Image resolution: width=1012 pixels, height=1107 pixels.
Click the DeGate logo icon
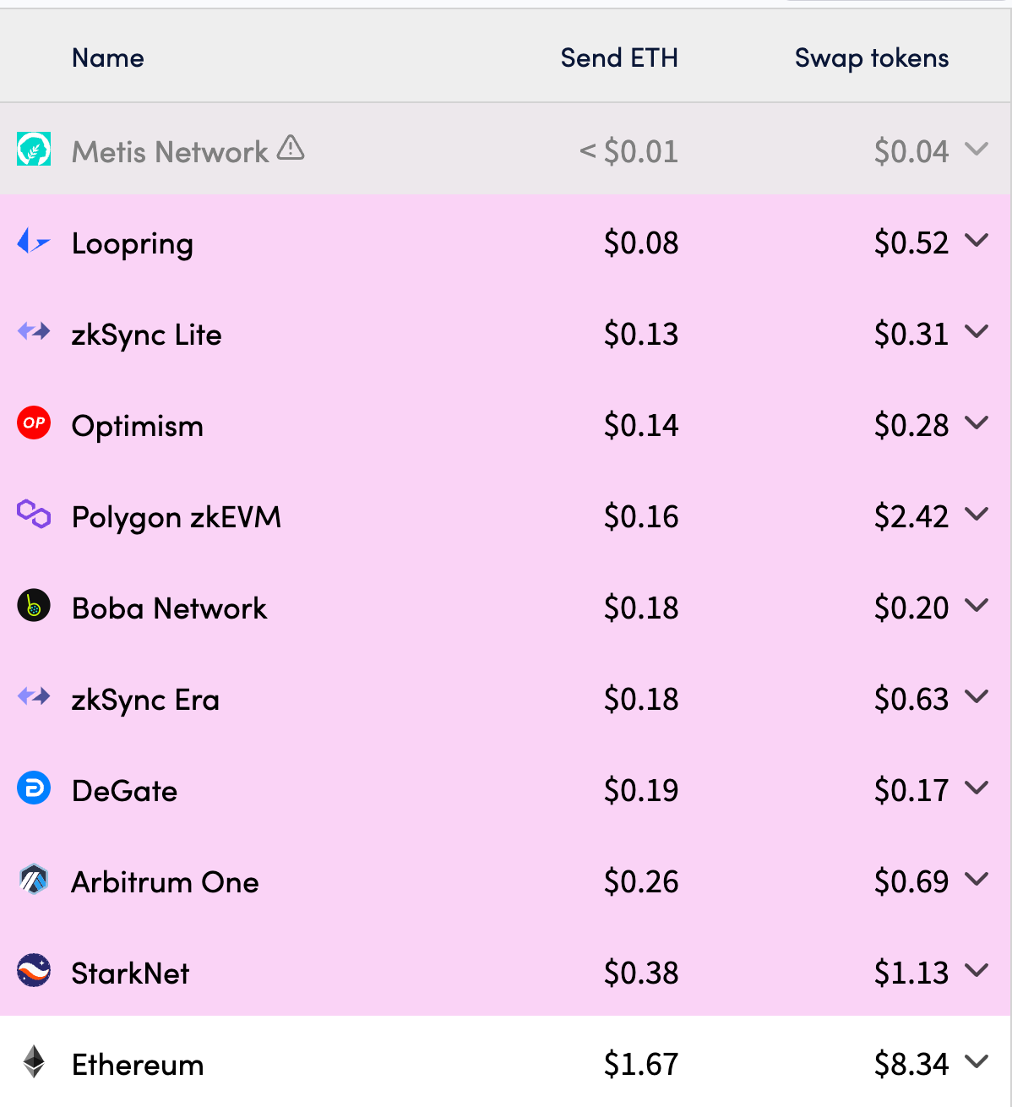[x=33, y=788]
